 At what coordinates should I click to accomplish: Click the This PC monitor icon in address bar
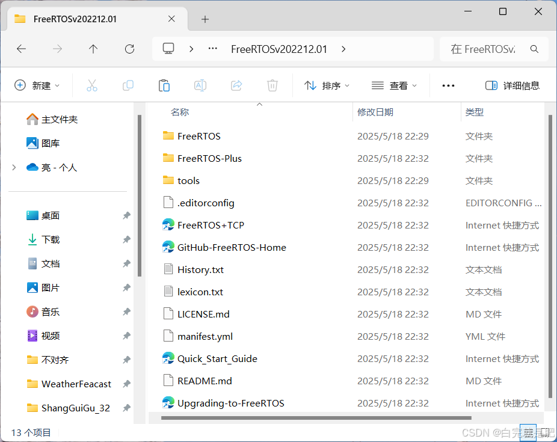168,48
